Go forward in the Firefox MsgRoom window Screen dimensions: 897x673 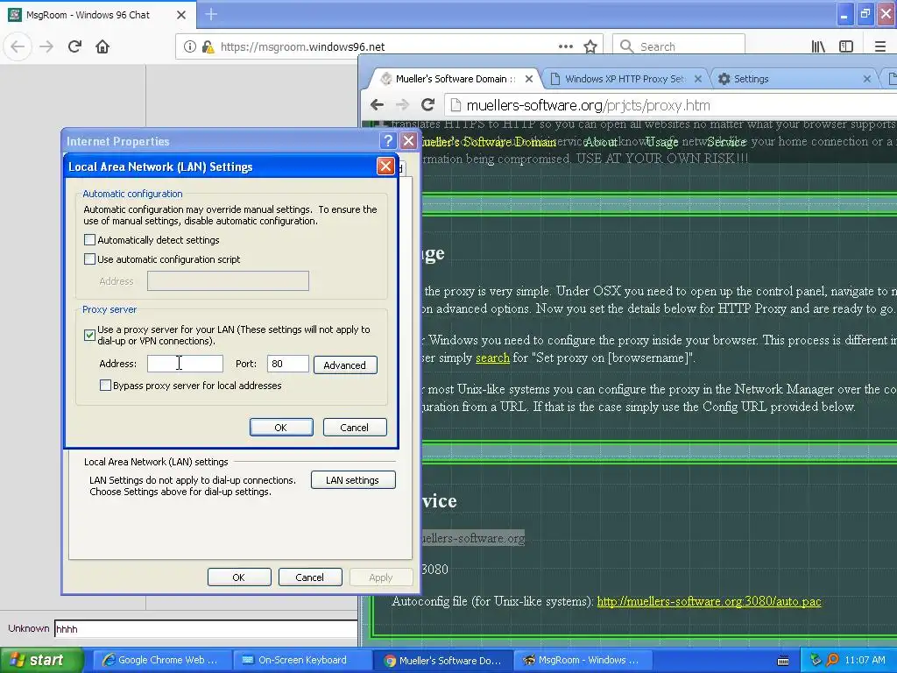tap(46, 46)
